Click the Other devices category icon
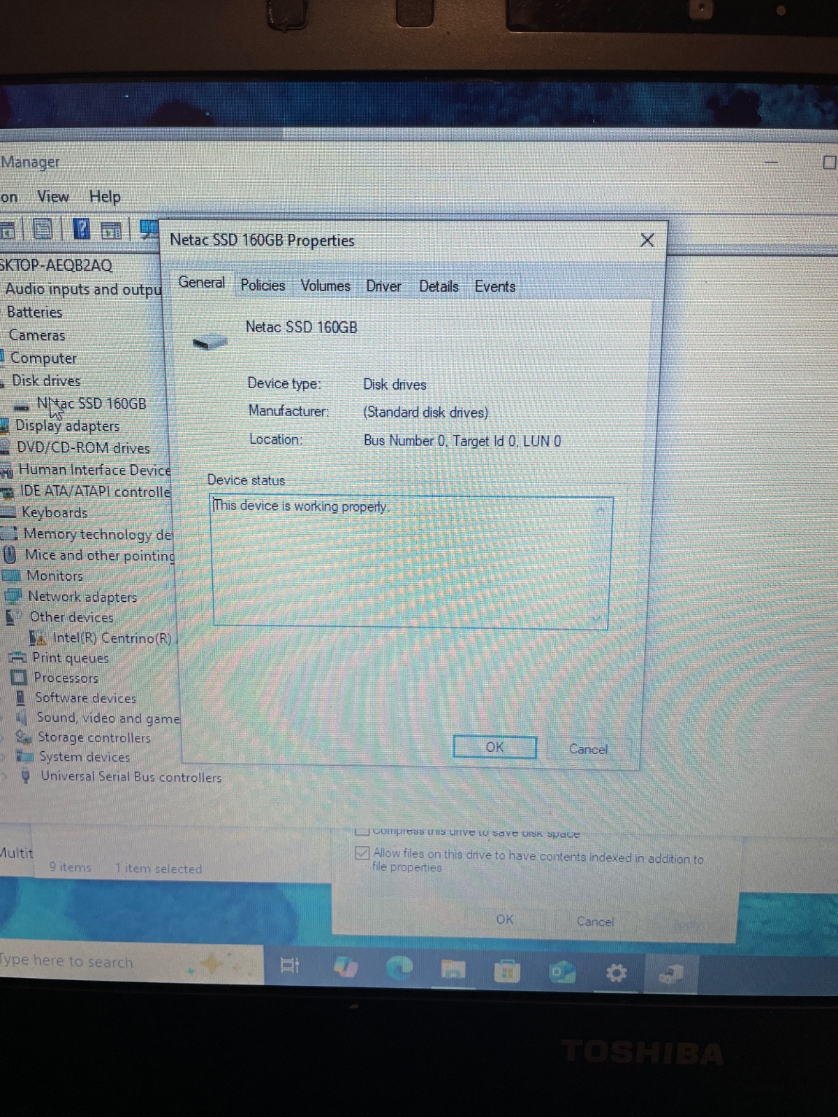 click(x=15, y=617)
